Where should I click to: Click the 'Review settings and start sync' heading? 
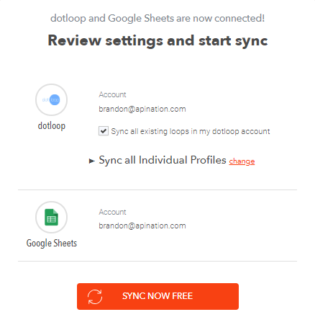pos(157,40)
